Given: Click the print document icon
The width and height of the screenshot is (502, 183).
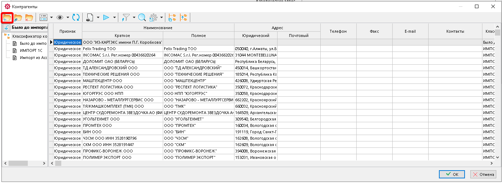Looking at the screenshot, I should coord(90,17).
